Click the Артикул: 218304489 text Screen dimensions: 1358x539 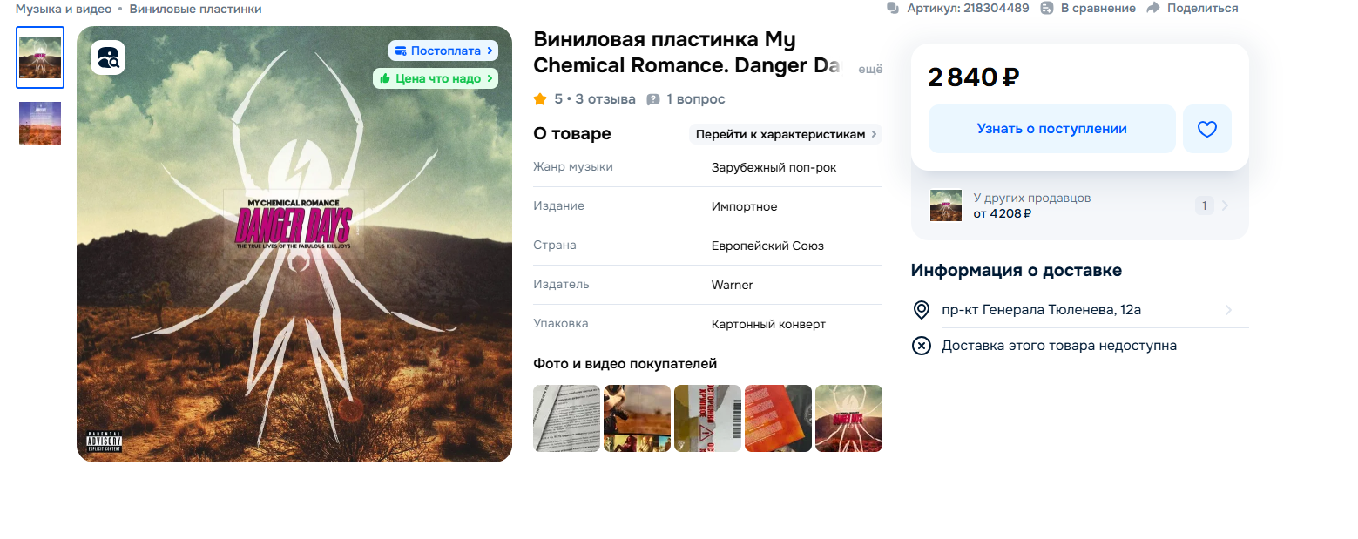coord(968,8)
